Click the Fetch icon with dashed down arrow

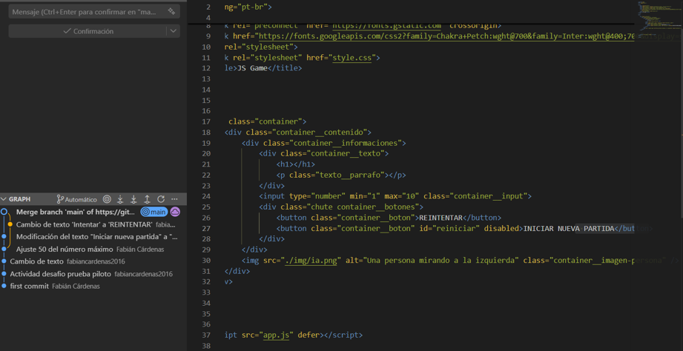tap(120, 199)
